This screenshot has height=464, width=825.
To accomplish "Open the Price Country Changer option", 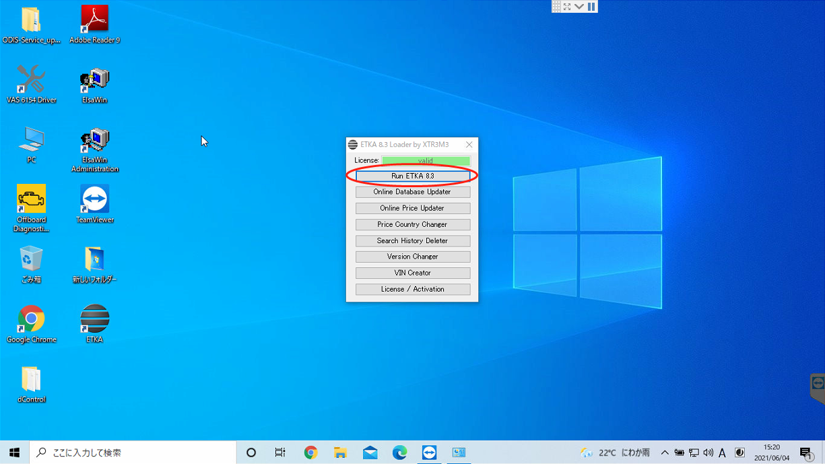I will (412, 224).
